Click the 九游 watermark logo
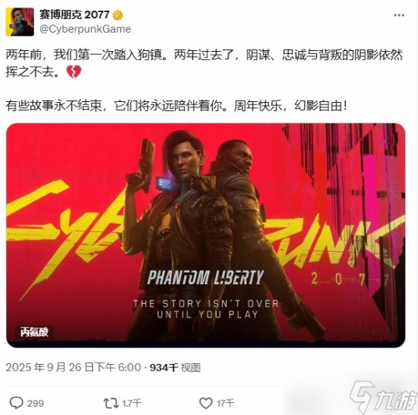Viewport: 418px width, 415px height. (384, 396)
